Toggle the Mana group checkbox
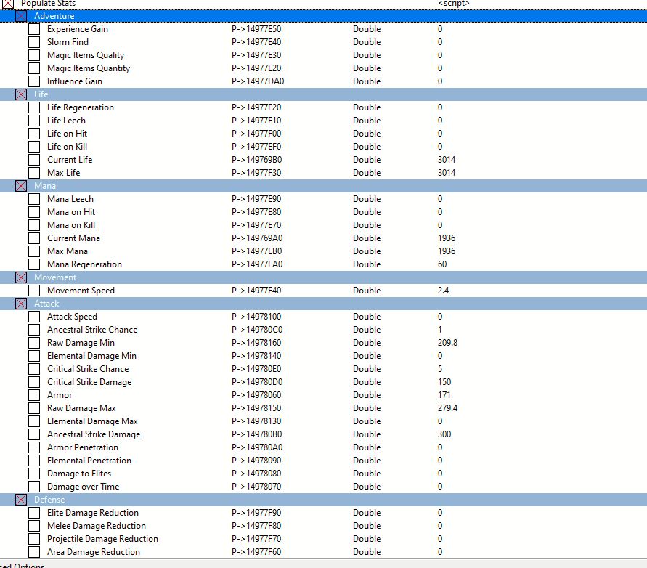 pyautogui.click(x=21, y=186)
